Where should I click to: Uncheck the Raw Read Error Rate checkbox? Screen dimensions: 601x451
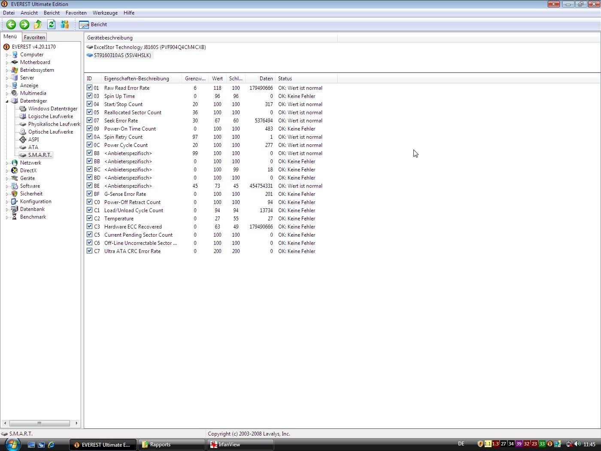coord(89,88)
